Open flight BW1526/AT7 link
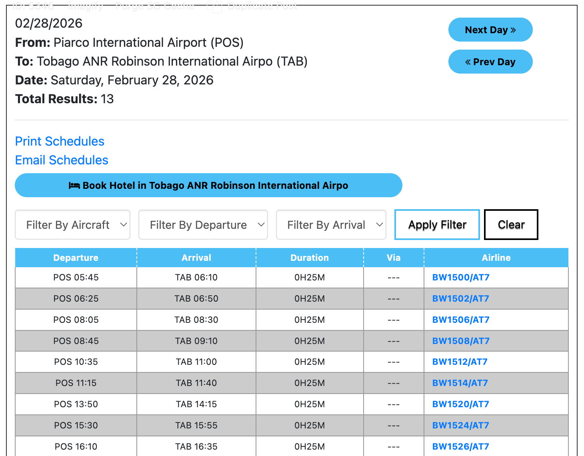This screenshot has height=456, width=584. tap(461, 447)
